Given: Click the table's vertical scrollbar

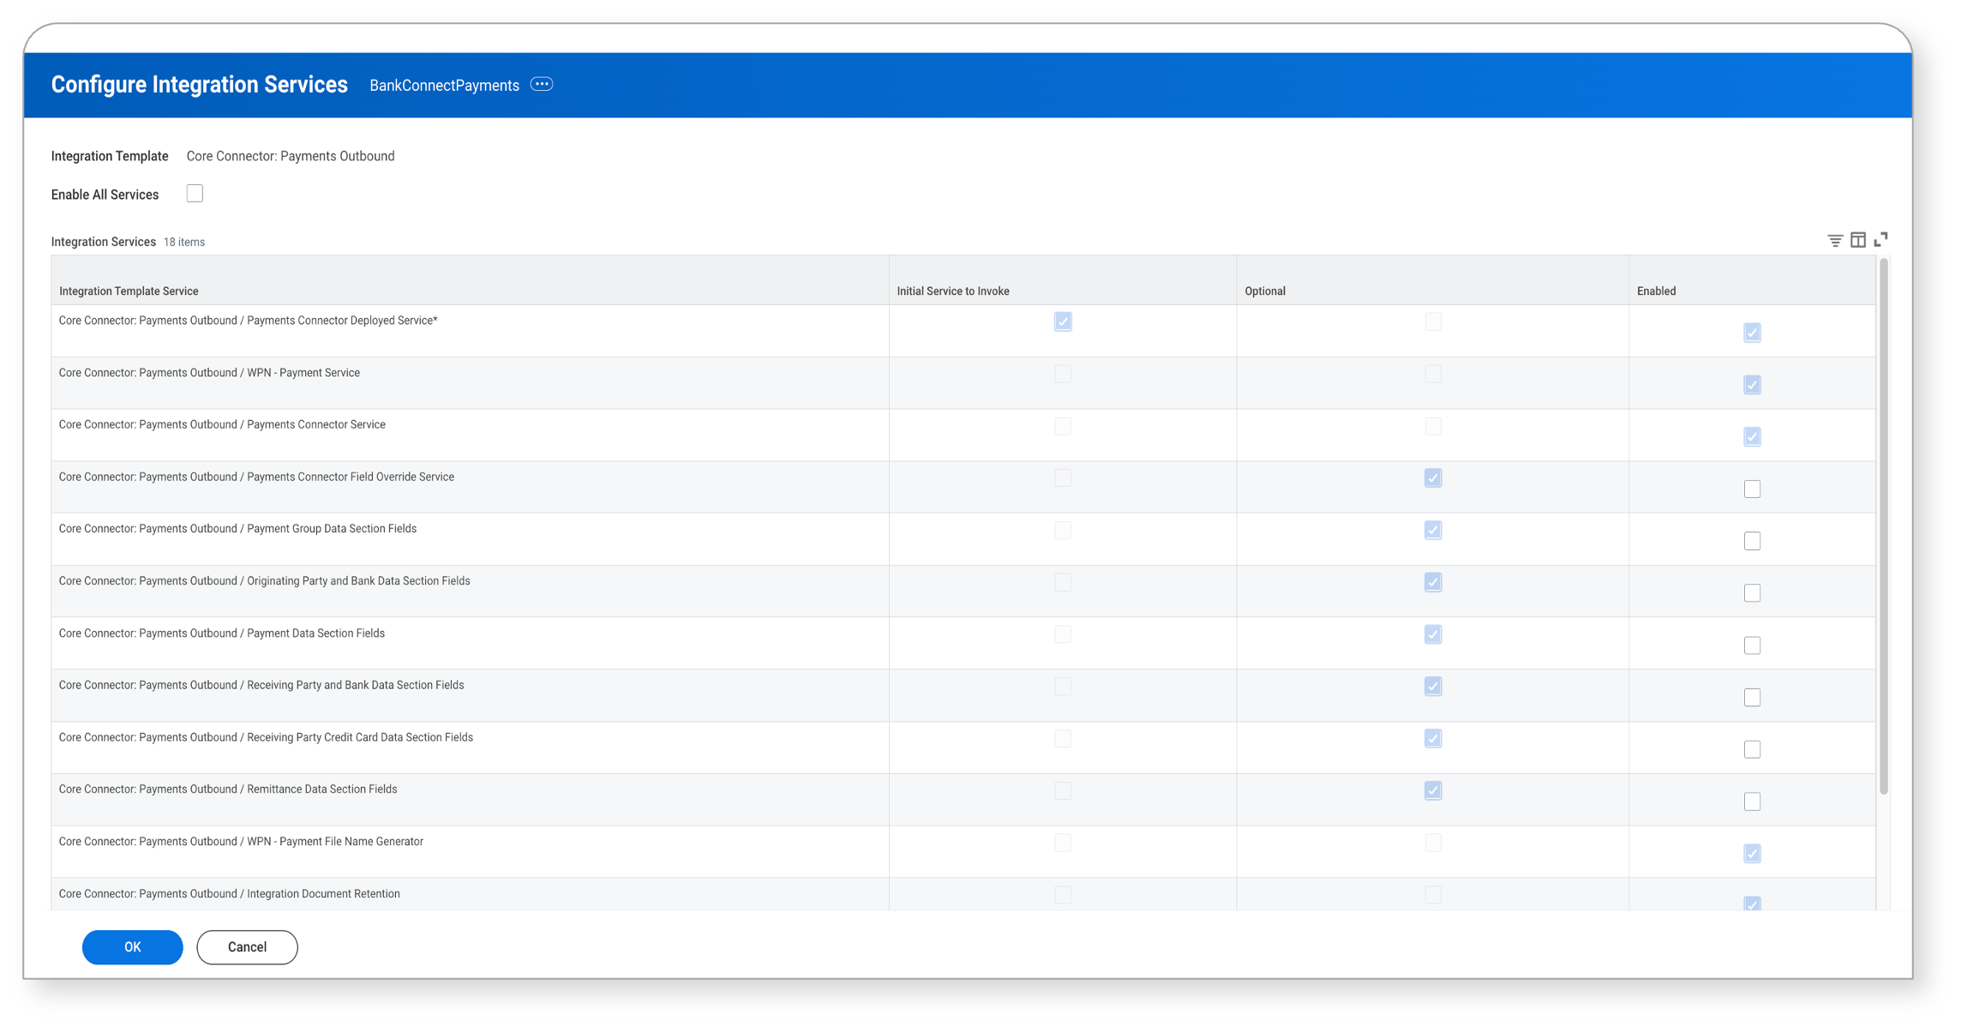Looking at the screenshot, I should pos(1883,527).
